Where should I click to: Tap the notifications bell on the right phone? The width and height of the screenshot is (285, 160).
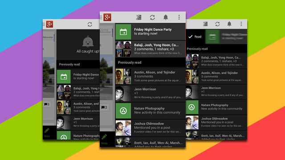pos(229,24)
